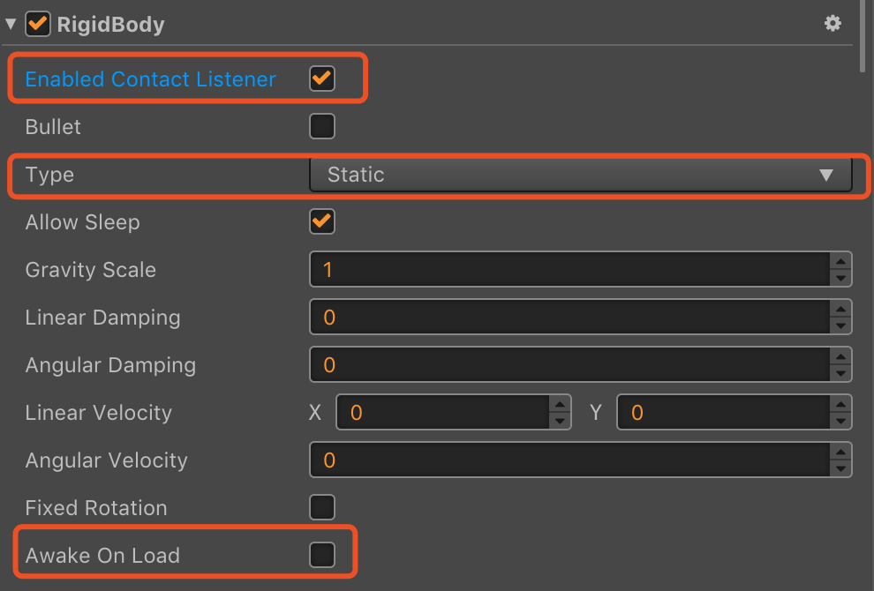Toggle the Allow Sleep checkbox
874x591 pixels.
point(322,221)
